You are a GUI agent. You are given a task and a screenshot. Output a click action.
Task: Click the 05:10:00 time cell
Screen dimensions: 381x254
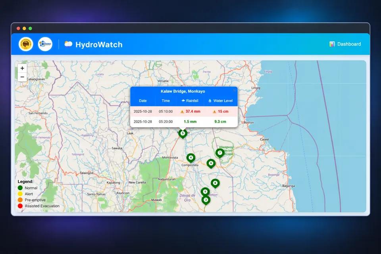[x=166, y=111]
